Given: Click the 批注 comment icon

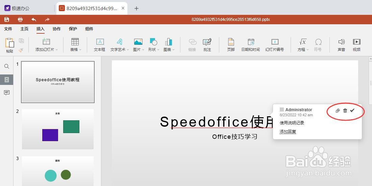Looking at the screenshot, I should click(x=207, y=42).
